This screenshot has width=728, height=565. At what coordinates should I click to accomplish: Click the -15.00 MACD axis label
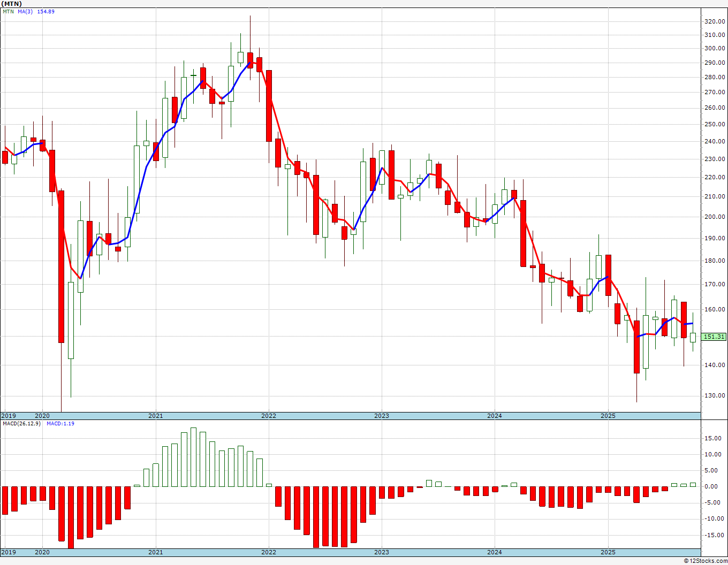pos(714,535)
